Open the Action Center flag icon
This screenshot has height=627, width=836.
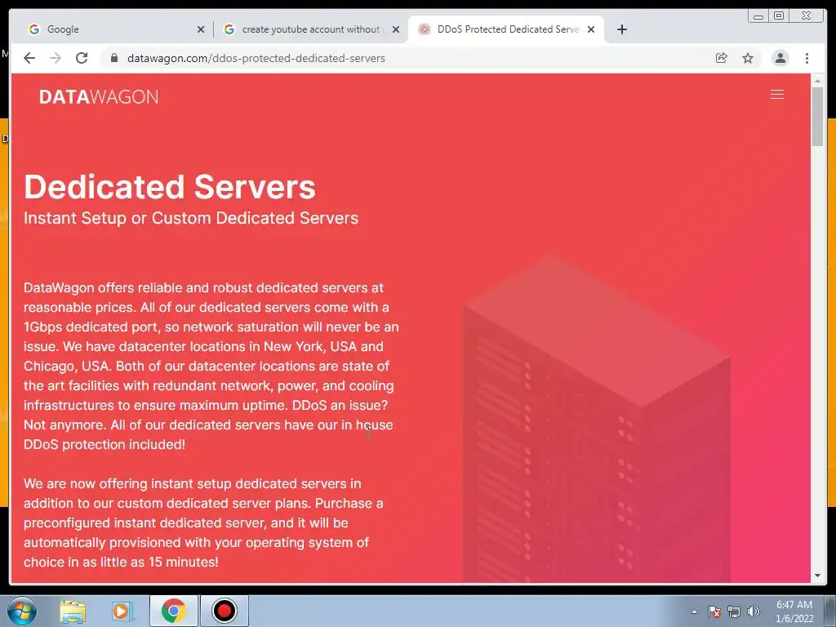pos(714,611)
